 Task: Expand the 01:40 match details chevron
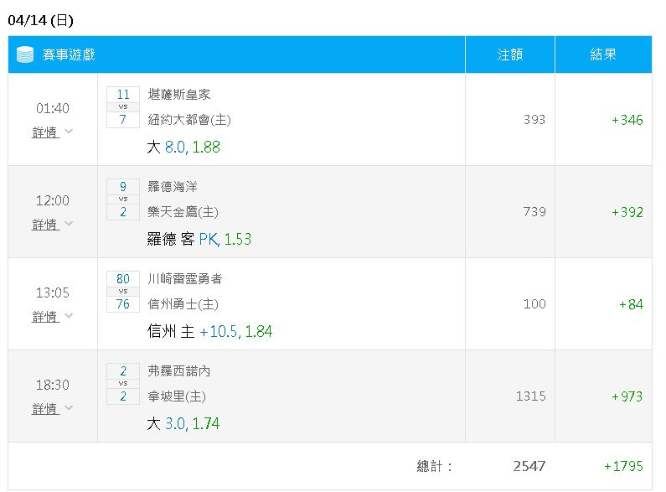[69, 132]
